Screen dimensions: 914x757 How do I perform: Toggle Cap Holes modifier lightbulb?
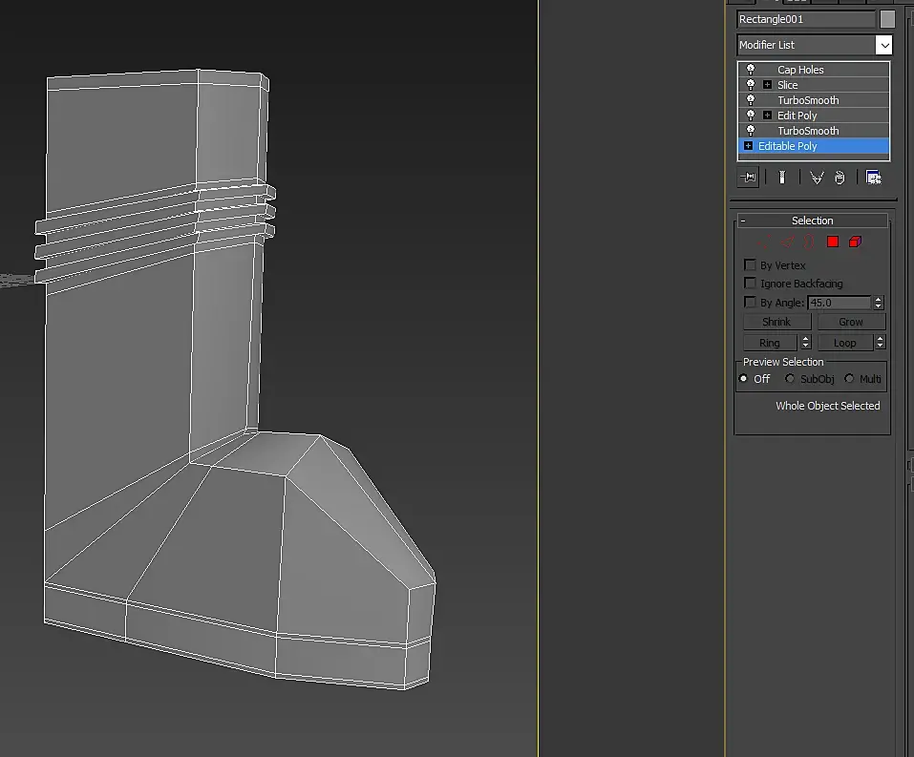point(751,70)
